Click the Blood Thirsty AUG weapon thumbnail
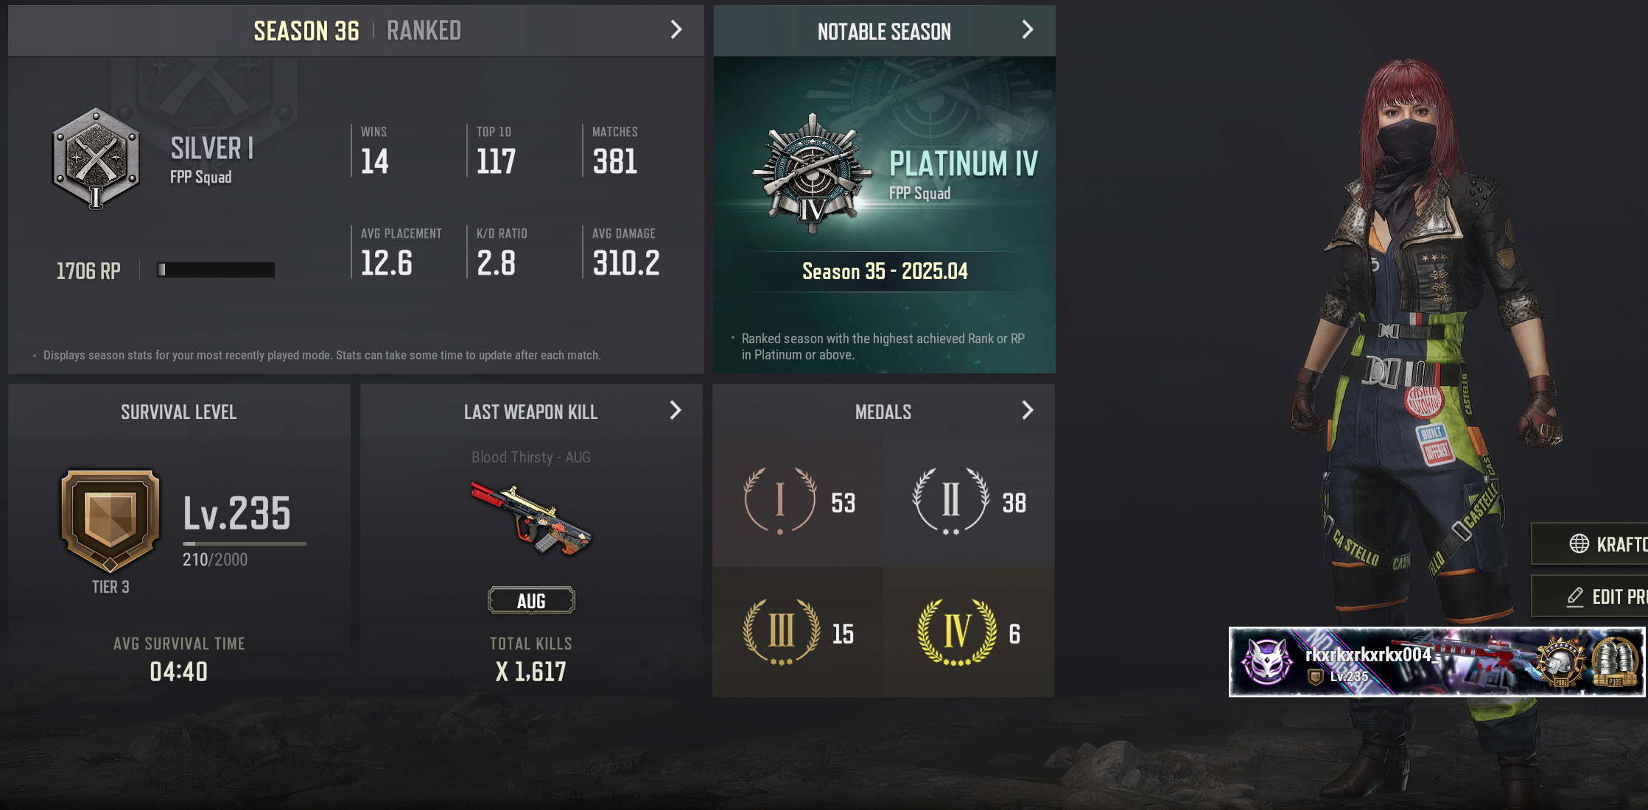Screen dimensions: 1648x810 coord(531,519)
